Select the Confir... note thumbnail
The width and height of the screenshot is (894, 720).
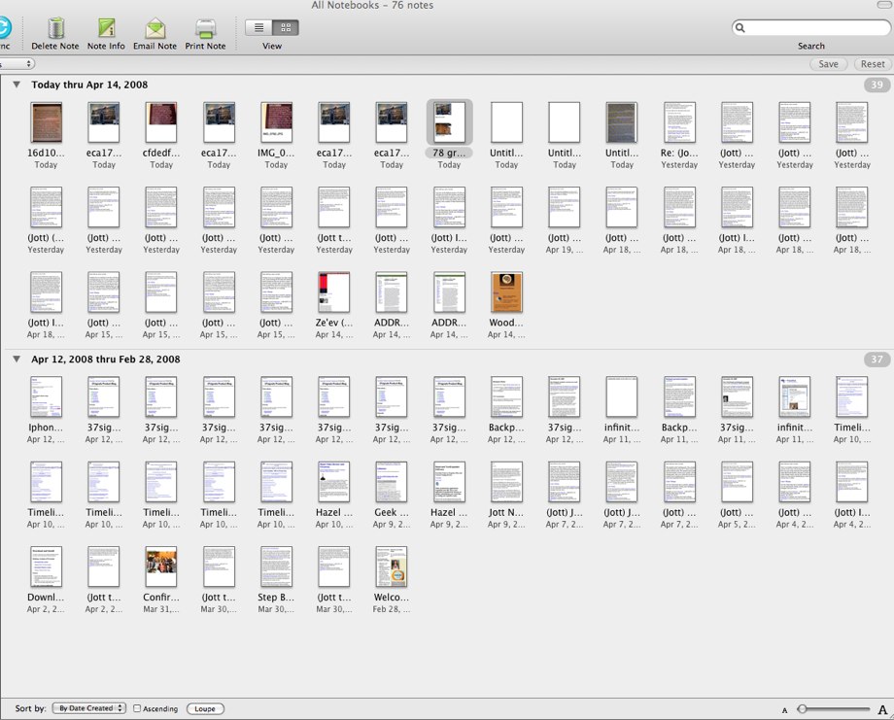coord(161,566)
